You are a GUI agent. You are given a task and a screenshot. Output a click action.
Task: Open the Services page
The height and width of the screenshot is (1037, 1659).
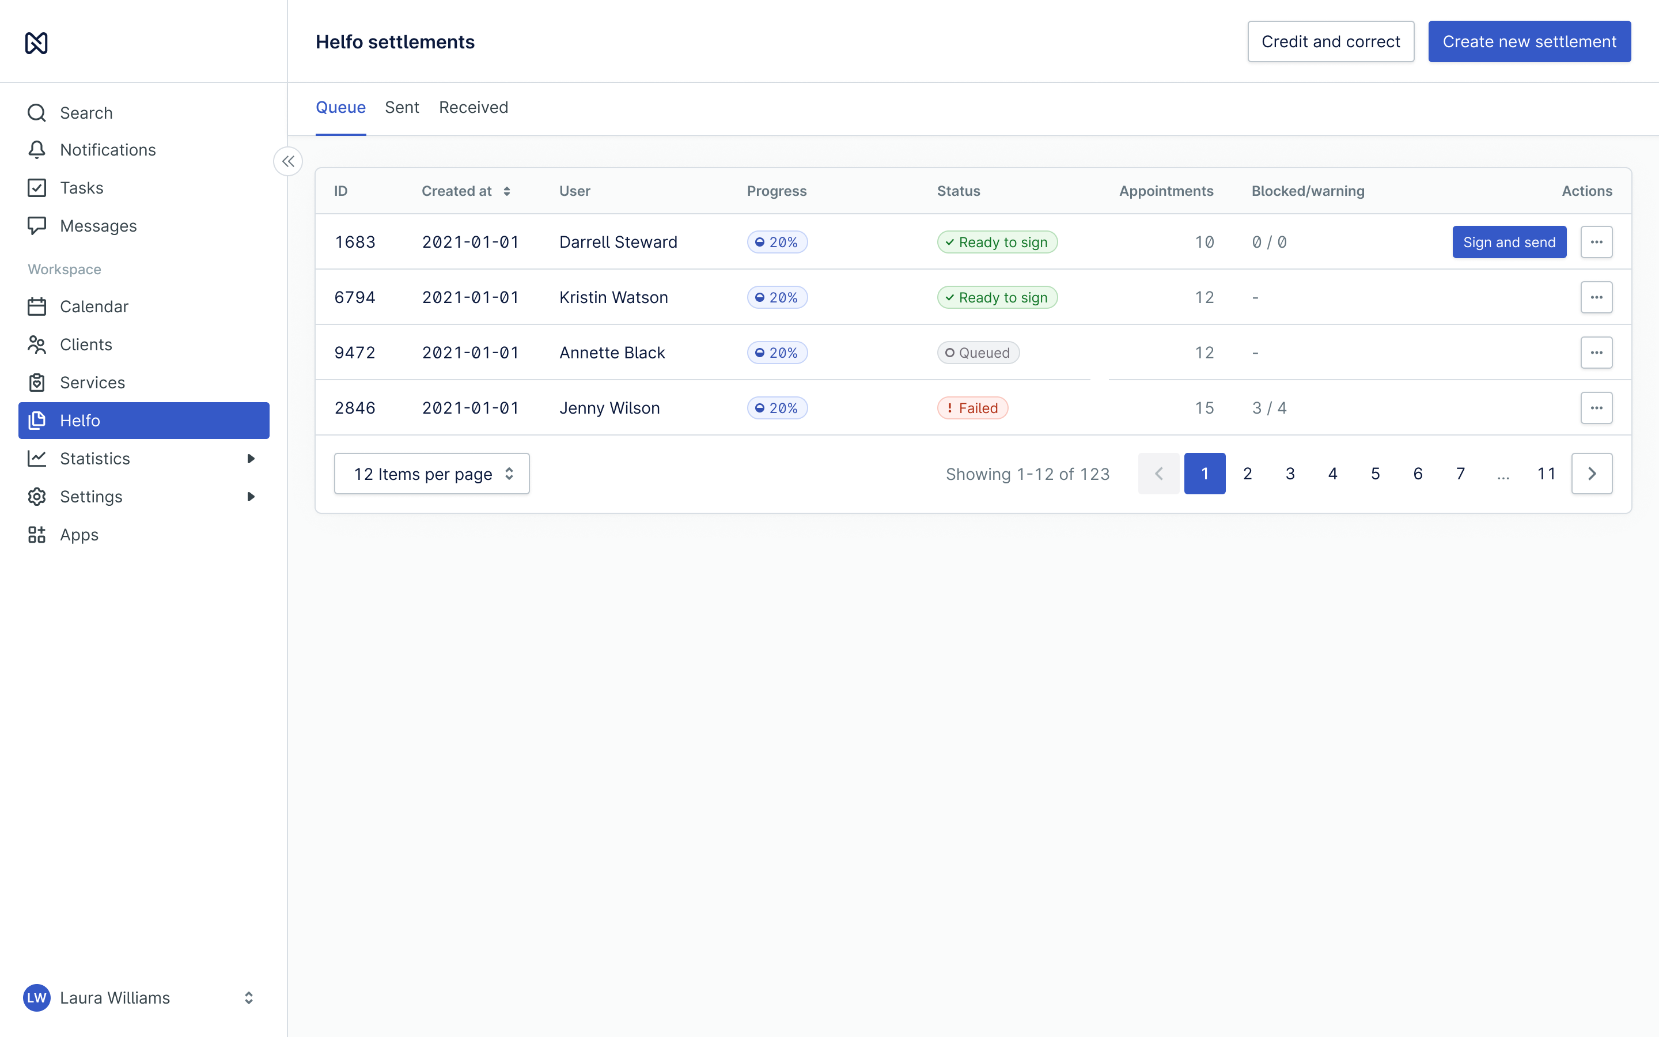click(x=144, y=383)
